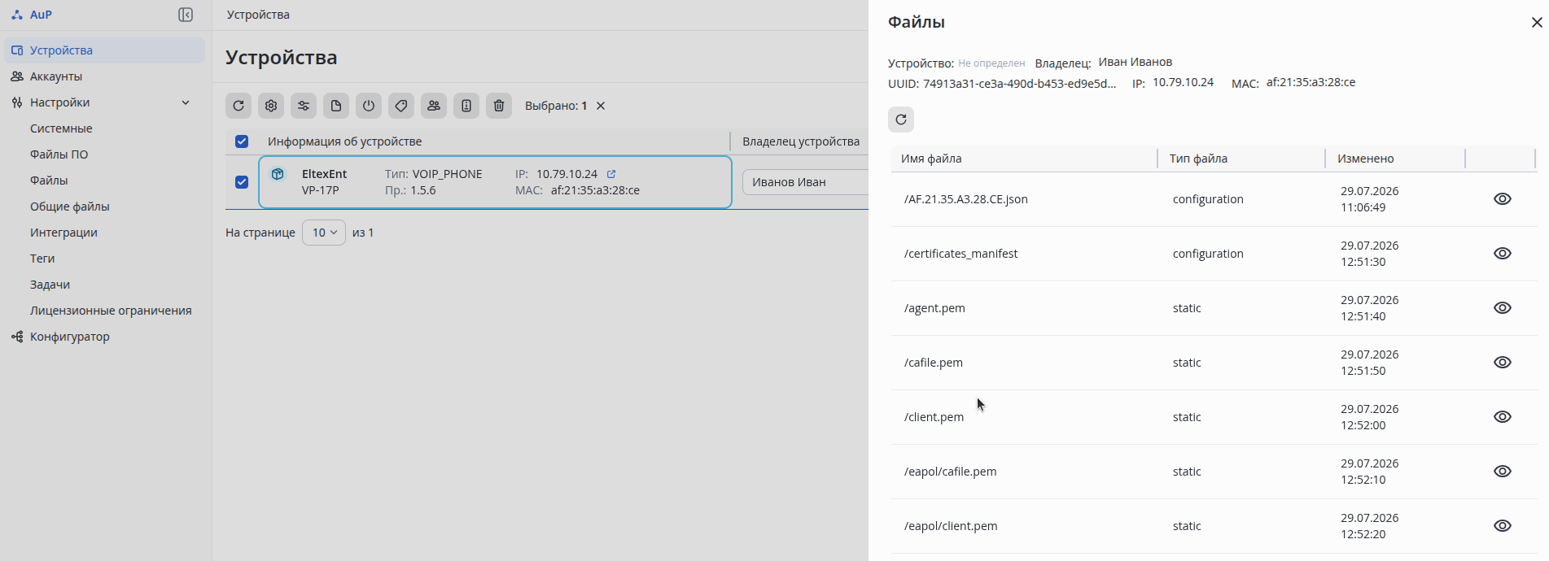Close the Файлы side panel

[x=1537, y=23]
